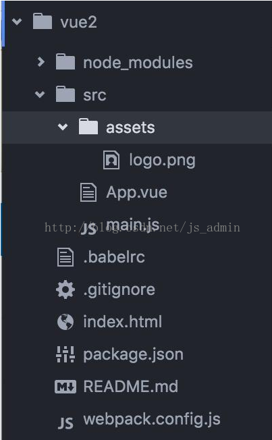The width and height of the screenshot is (272, 440).
Task: Collapse the src folder chevron
Action: (40, 94)
